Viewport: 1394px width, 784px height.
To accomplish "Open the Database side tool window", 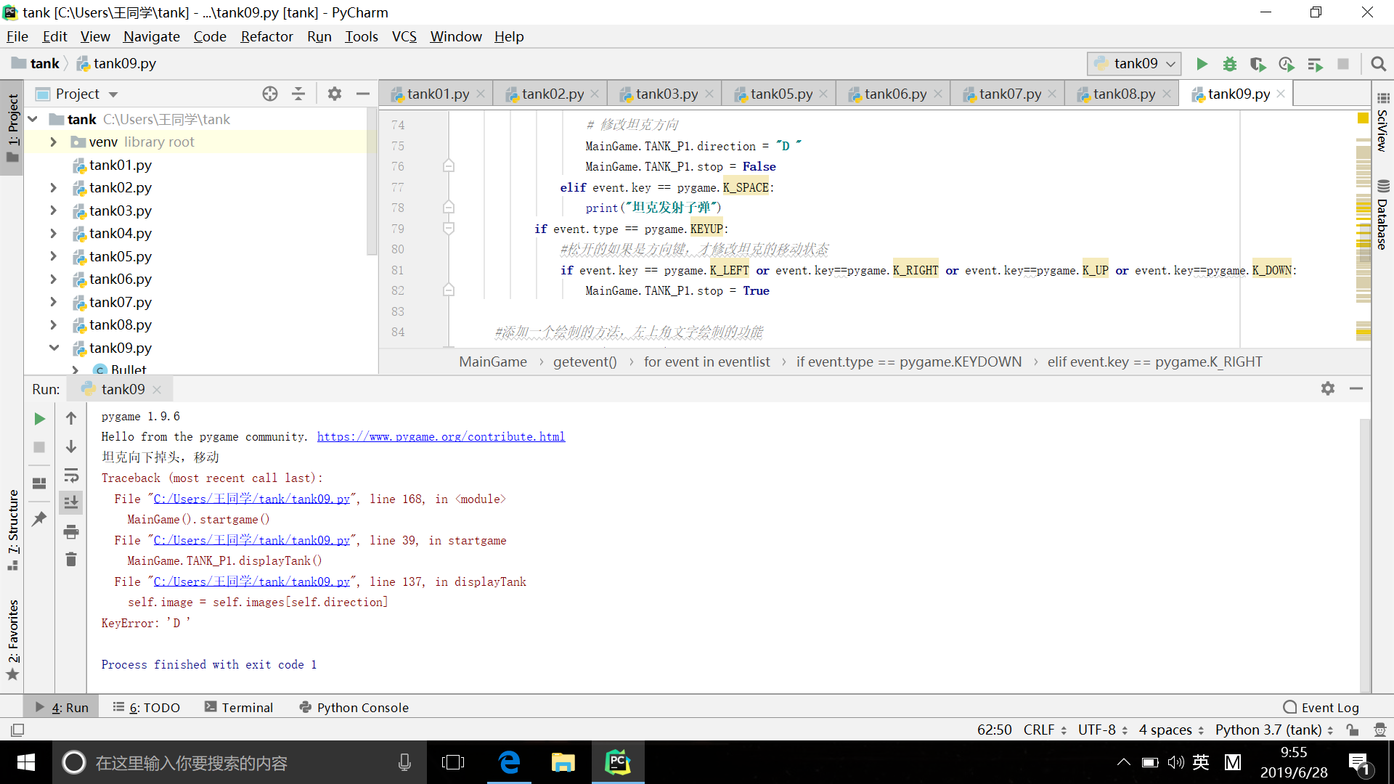I will coord(1383,216).
